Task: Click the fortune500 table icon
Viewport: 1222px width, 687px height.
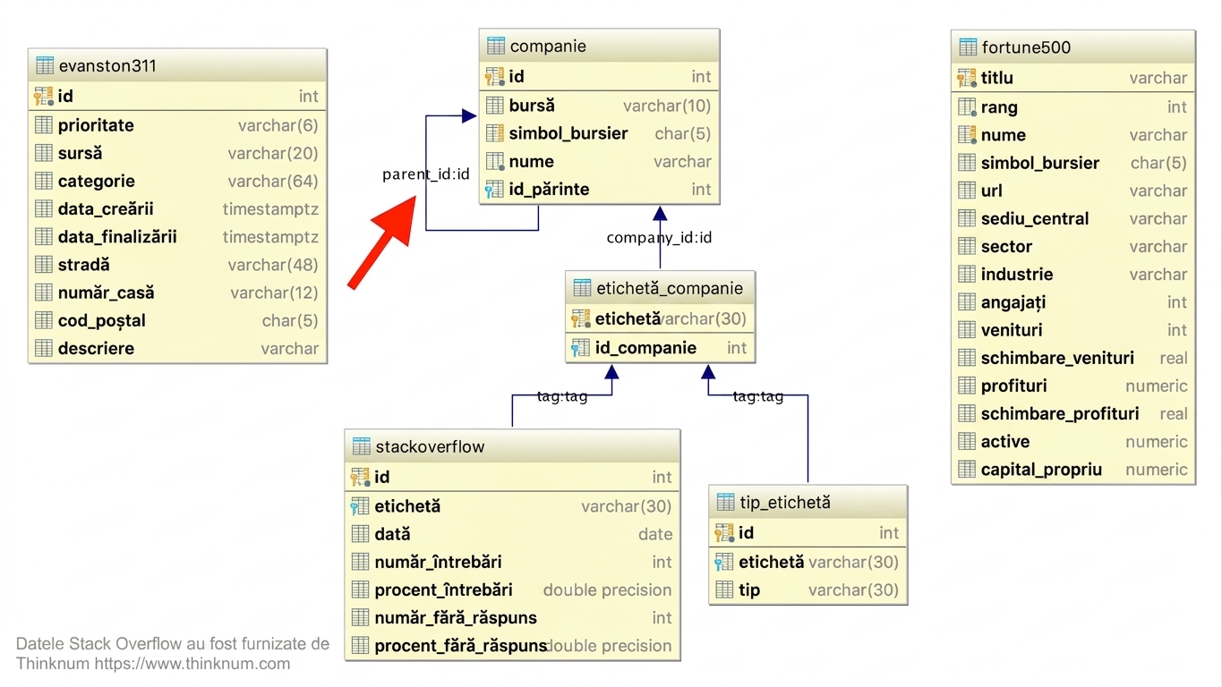Action: pyautogui.click(x=968, y=47)
